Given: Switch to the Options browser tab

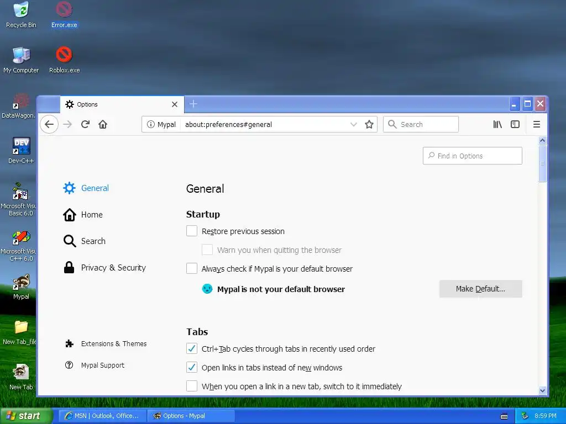Looking at the screenshot, I should point(122,104).
